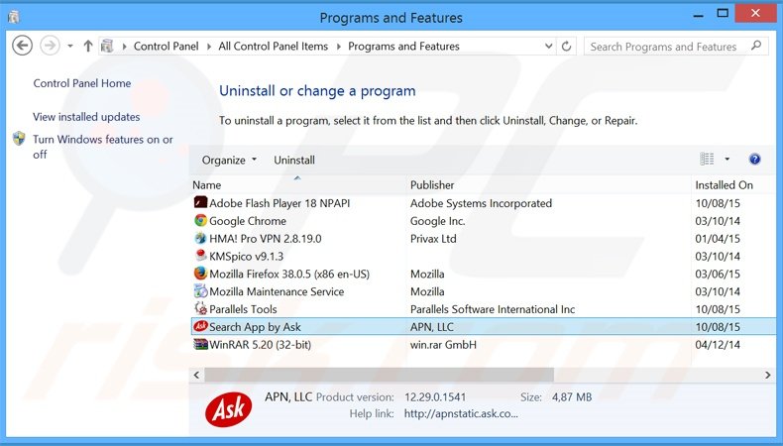
Task: Open View installed updates link
Action: click(x=86, y=117)
